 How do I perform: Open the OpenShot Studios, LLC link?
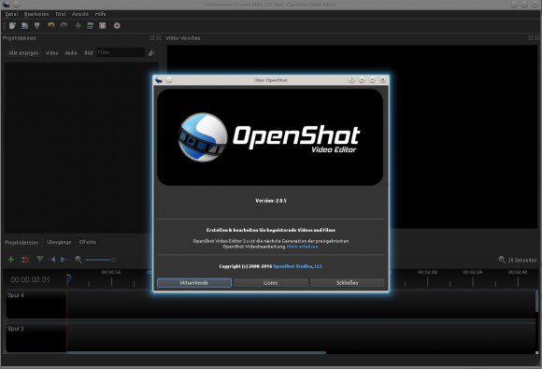pos(297,266)
